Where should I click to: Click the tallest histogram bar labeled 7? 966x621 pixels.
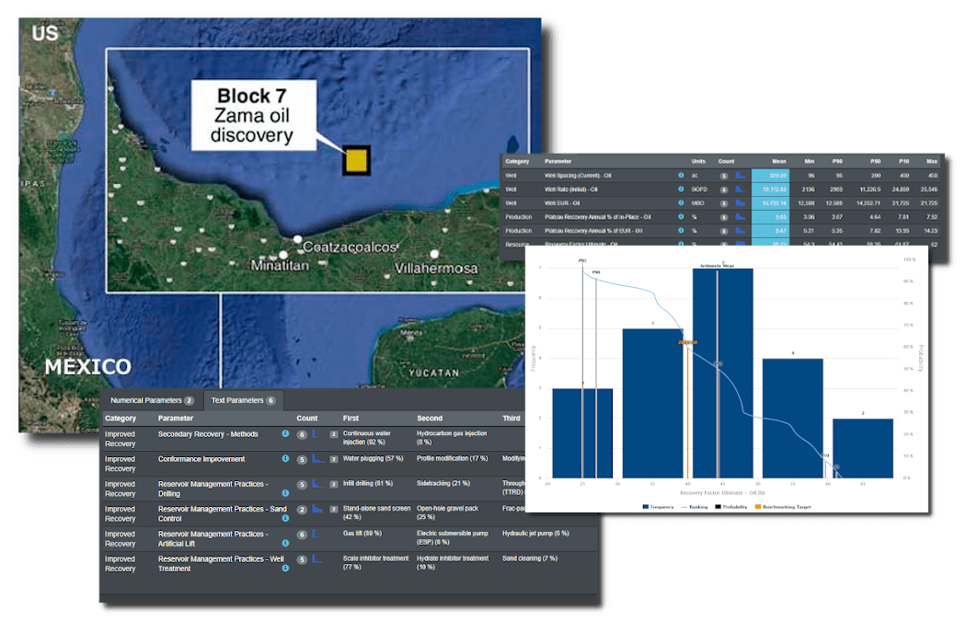click(x=722, y=373)
